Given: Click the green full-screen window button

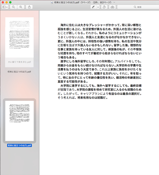Looking at the screenshot, I should [10, 2].
